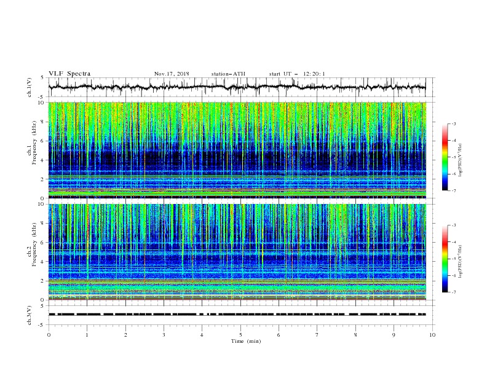487x376 pixels.
Task: Click the ch.2 spectrogram panel
Action: pyautogui.click(x=237, y=252)
